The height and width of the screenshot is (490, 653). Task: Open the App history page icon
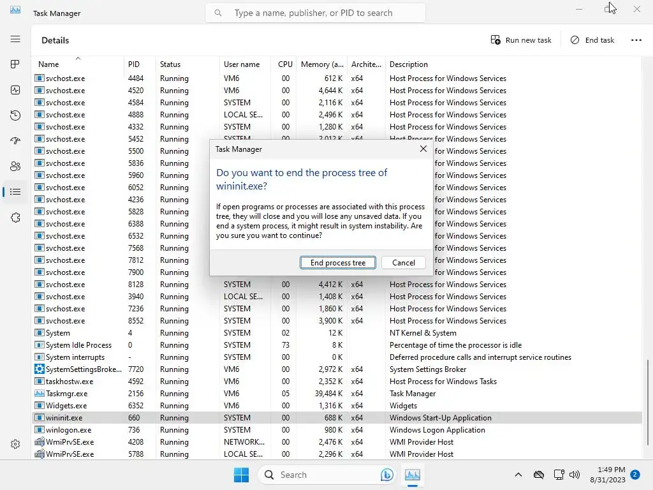[15, 115]
